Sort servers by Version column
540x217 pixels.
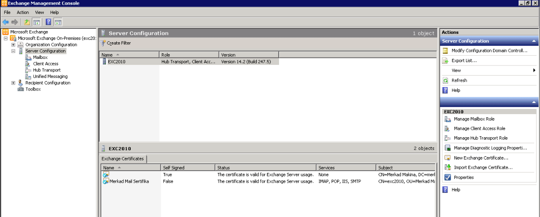pos(249,55)
